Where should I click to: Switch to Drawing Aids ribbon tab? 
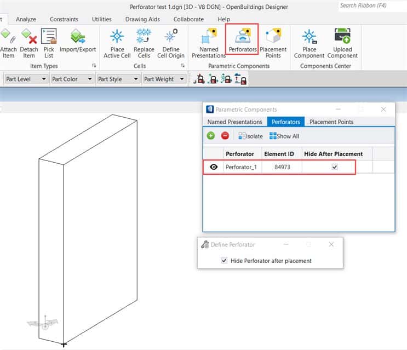click(x=142, y=19)
